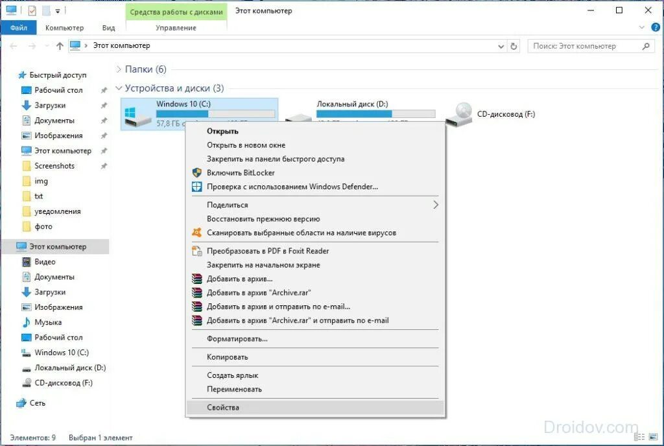The image size is (664, 446).
Task: Click the Windows 10 (C:) drive icon
Action: click(137, 117)
